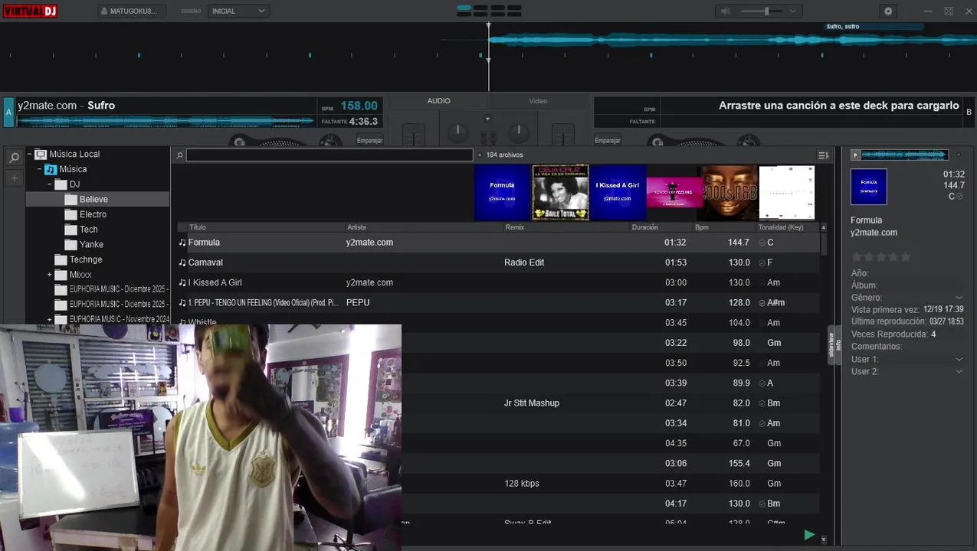Open the mixer center dropdown arrow

click(487, 119)
